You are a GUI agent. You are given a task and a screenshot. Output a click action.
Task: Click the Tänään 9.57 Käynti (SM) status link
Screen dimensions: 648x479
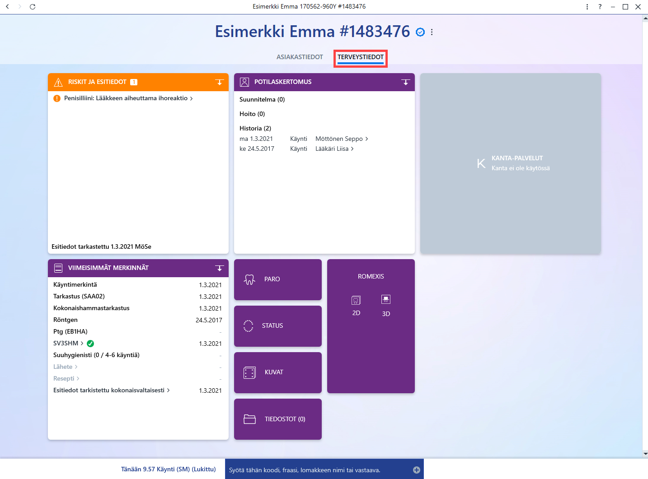169,470
